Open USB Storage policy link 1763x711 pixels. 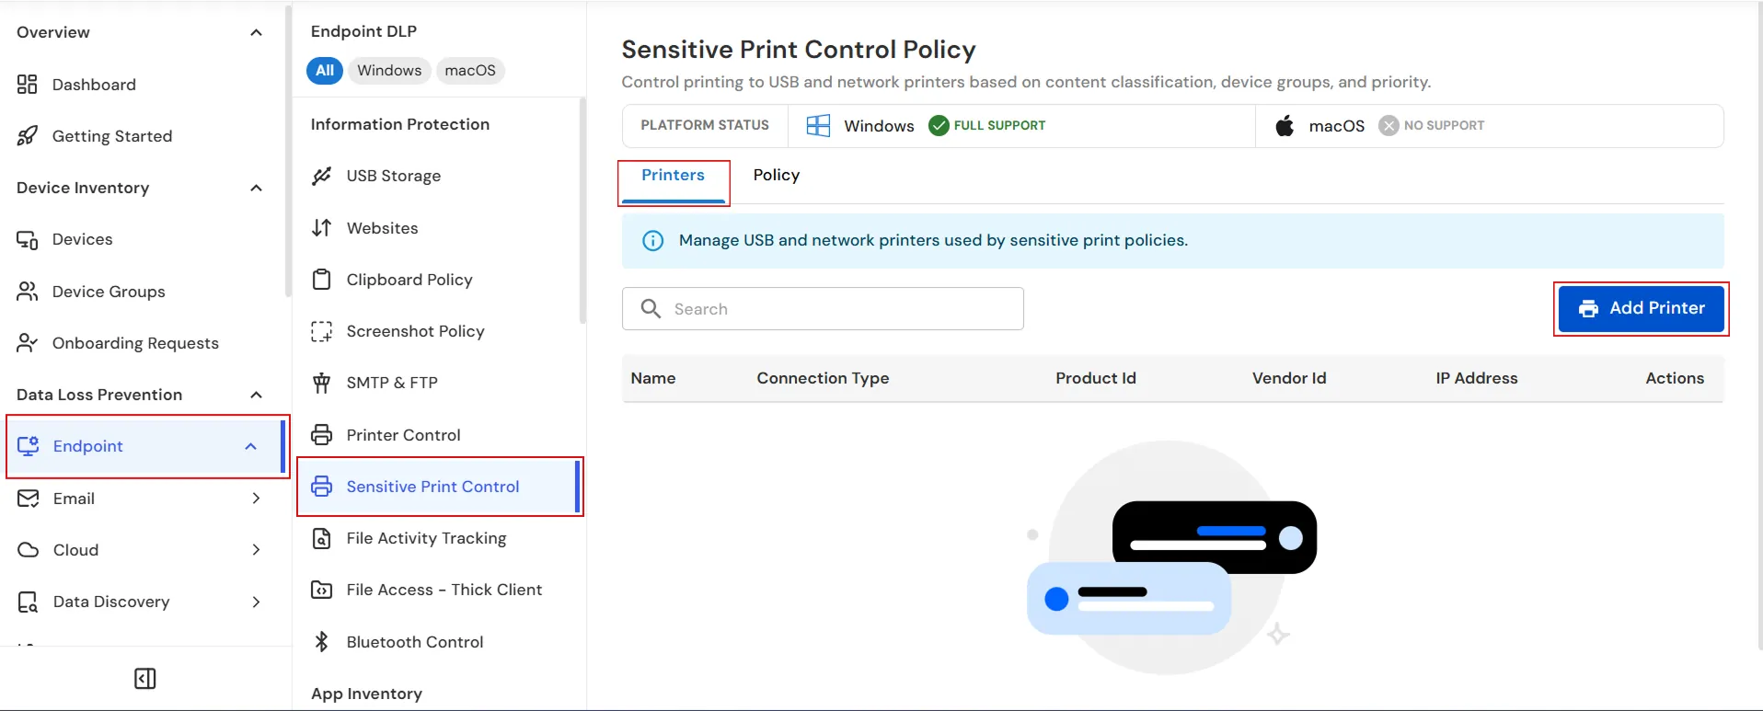(394, 176)
